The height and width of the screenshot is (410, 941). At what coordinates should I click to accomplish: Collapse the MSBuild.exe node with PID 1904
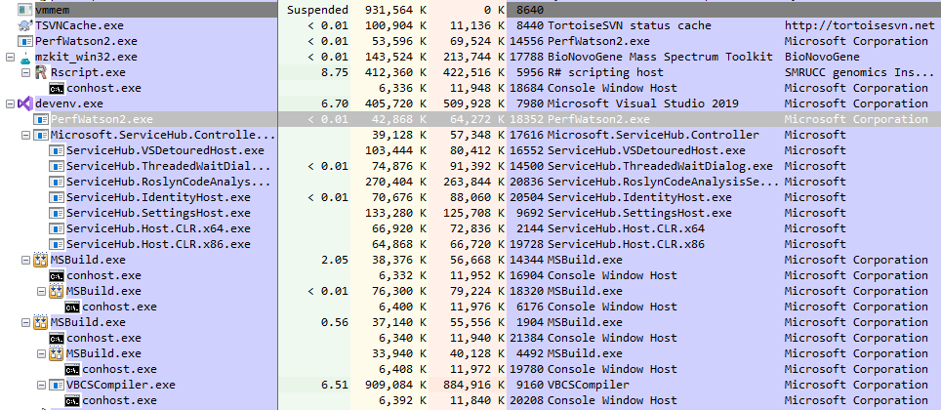pos(25,322)
